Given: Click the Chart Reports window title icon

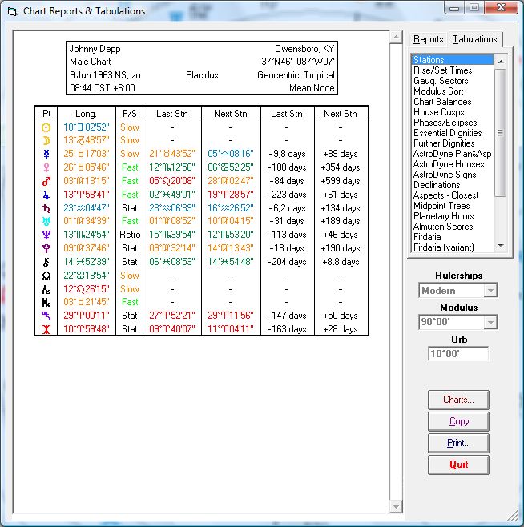Looking at the screenshot, I should 11,11.
